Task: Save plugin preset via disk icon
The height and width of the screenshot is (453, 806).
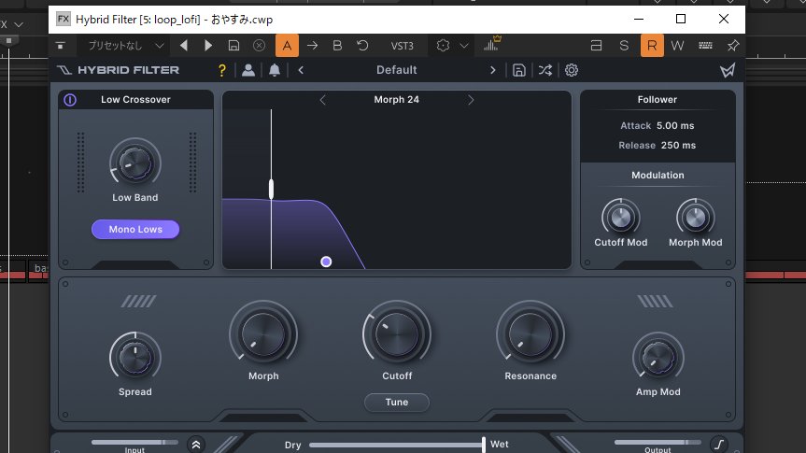Action: click(x=519, y=70)
